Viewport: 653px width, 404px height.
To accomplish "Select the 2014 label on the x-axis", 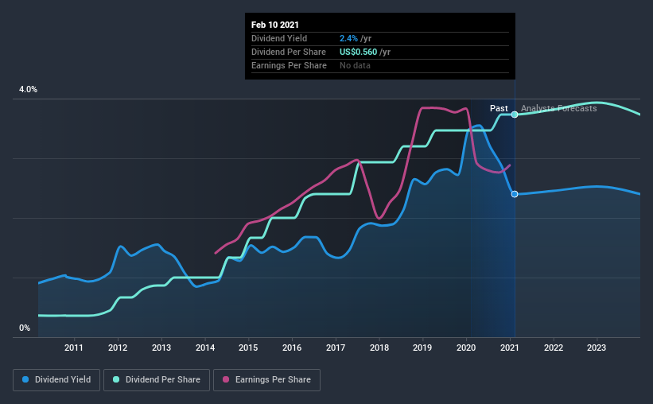I will 205,348.
